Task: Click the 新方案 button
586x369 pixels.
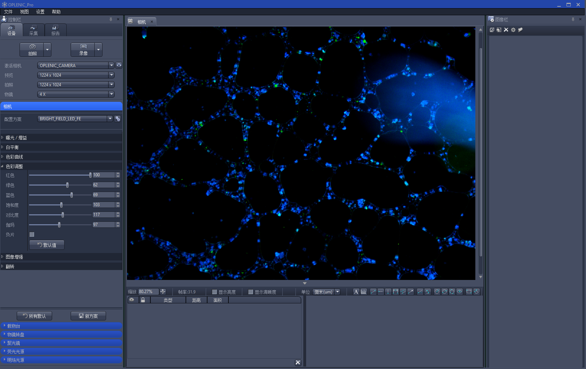Action: (88, 316)
